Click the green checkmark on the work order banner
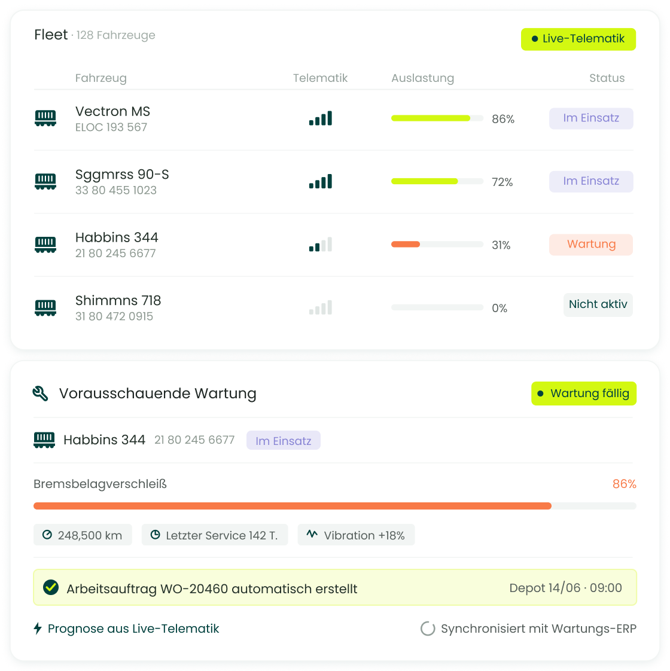Screen dimensions: 670x671 [x=51, y=587]
